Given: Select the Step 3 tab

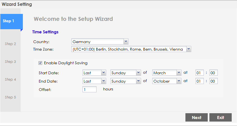Looking at the screenshot, I should click(x=10, y=62).
